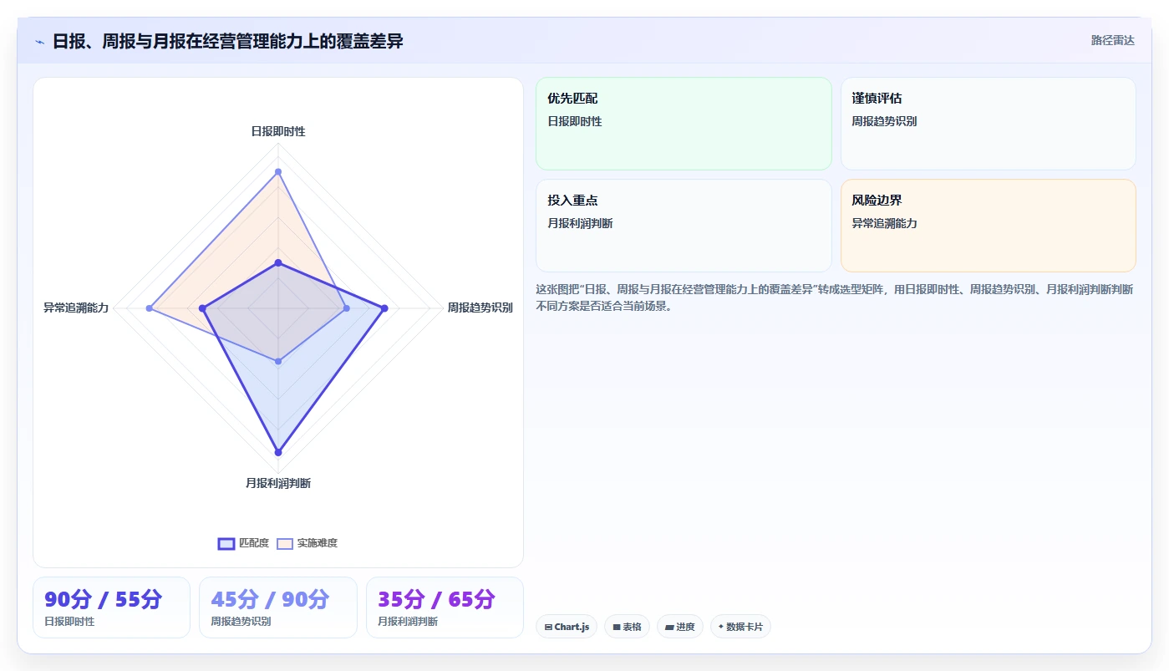Click the 匹配度 data point on the 月报利润判断 axis
The height and width of the screenshot is (671, 1169).
(278, 452)
